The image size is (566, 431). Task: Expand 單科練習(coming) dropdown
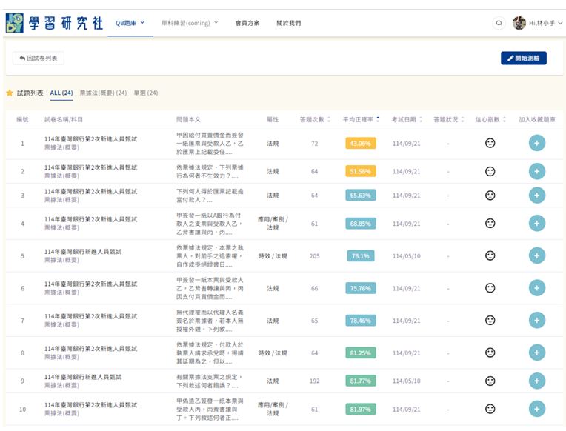point(190,23)
